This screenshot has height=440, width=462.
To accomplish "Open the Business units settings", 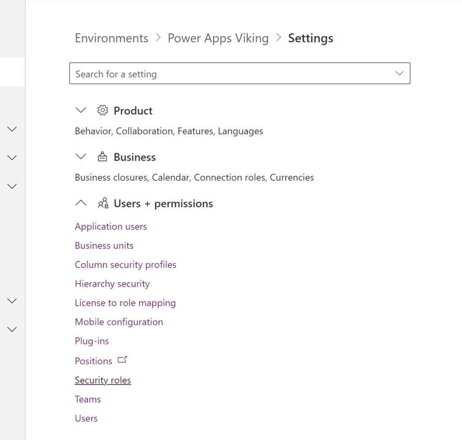I will (x=104, y=246).
